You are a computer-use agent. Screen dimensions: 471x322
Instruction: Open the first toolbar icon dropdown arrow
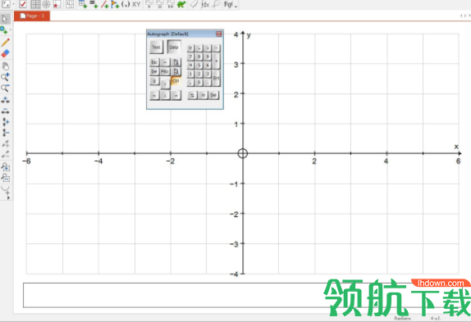click(13, 4)
